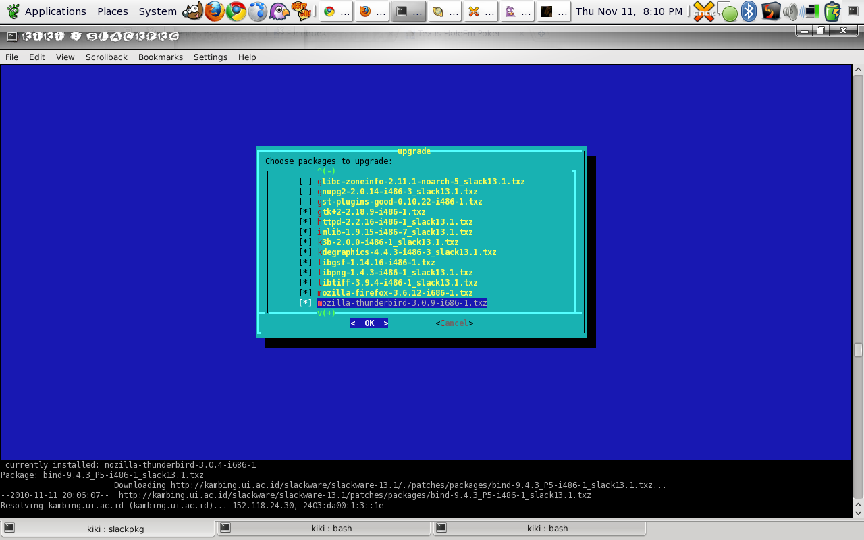Select the libgsf-1.14.16-i486-1.txz entry
Screen dimensions: 864x540
point(377,263)
